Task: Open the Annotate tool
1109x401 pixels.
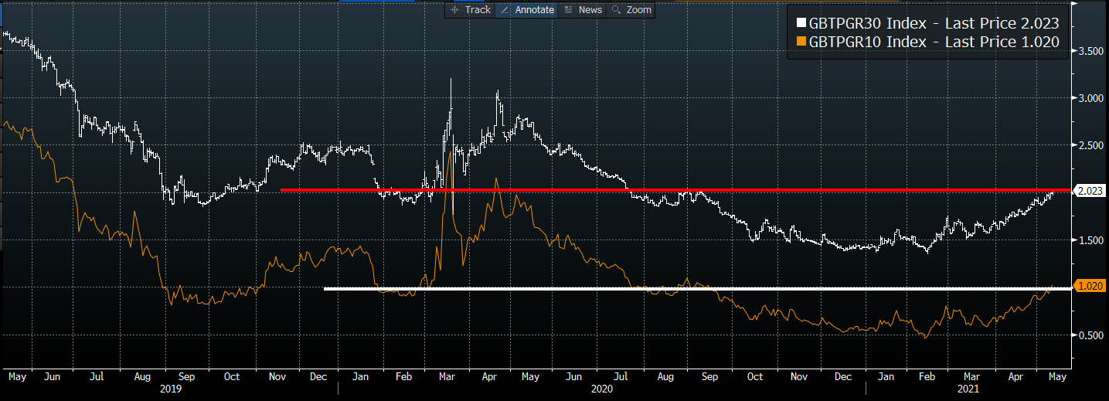Action: 527,10
